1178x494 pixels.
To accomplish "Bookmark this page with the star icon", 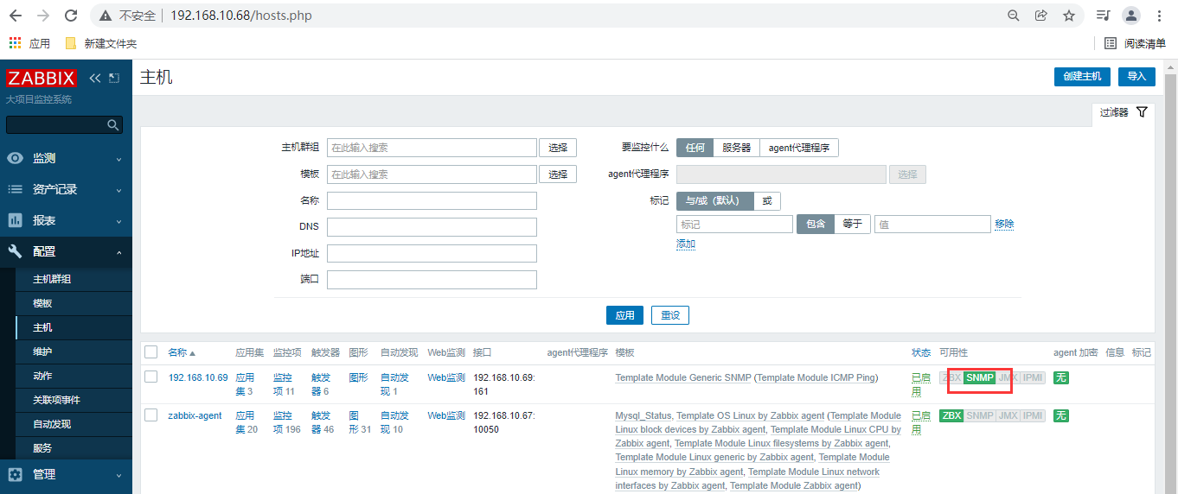I will [x=1069, y=16].
